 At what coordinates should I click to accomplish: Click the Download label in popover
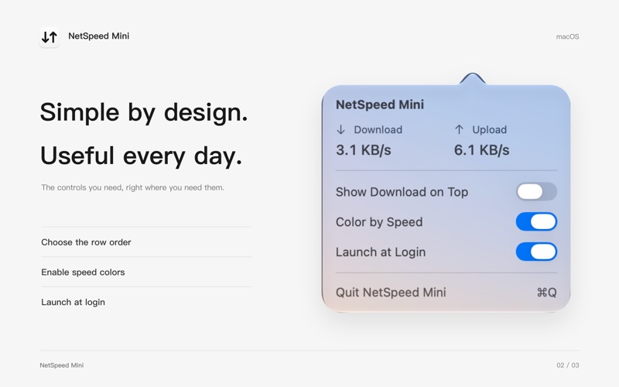click(378, 129)
